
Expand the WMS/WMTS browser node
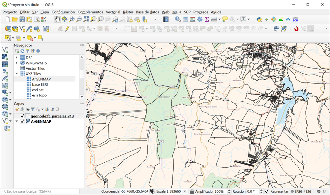[x=16, y=63]
